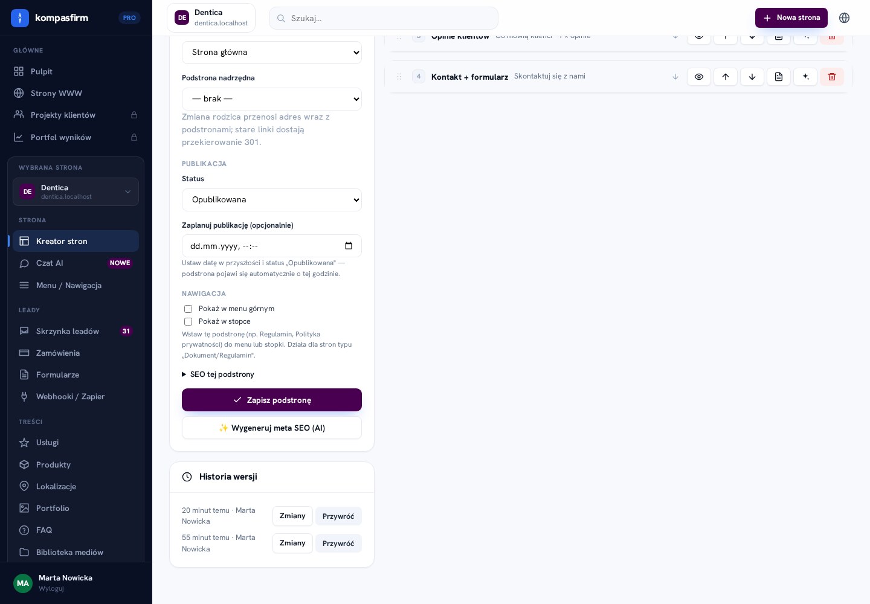The height and width of the screenshot is (604, 870).
Task: Grab the drag handle of Kontakt section
Action: tap(399, 77)
